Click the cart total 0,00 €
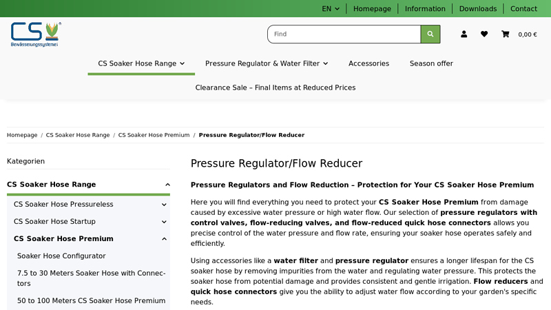The image size is (551, 310). click(x=528, y=34)
